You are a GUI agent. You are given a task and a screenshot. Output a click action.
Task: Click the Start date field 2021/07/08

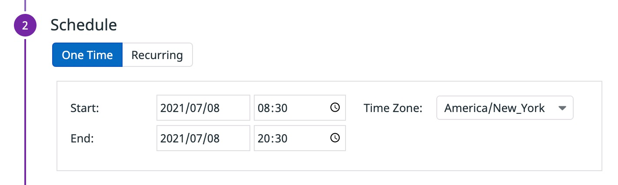pos(203,108)
